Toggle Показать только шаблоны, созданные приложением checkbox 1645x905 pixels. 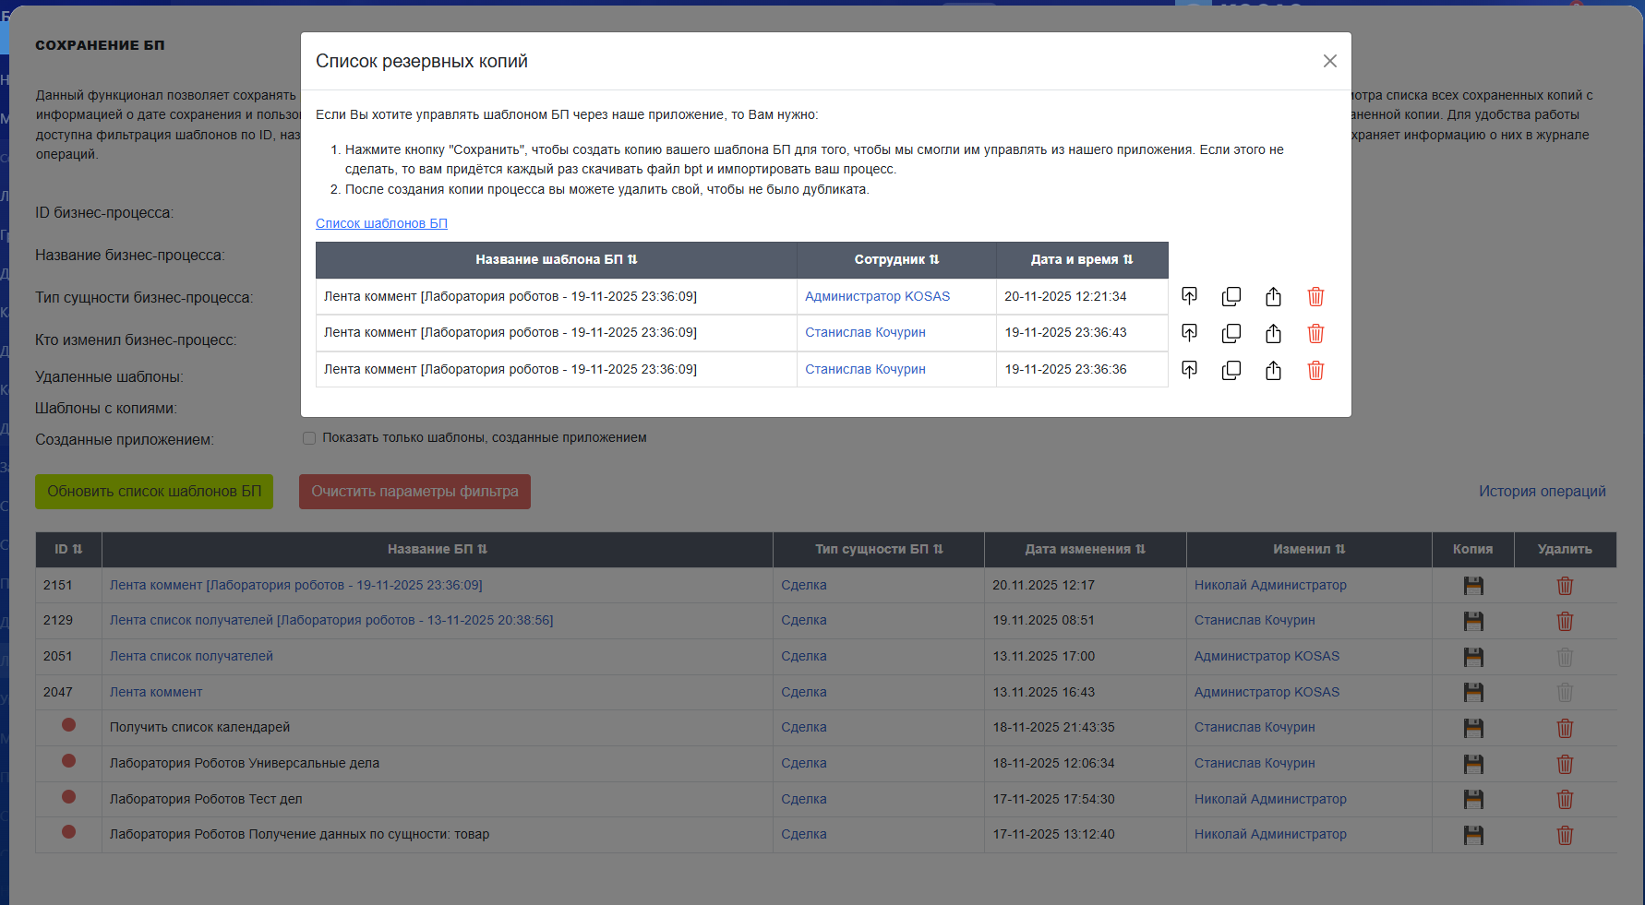pyautogui.click(x=309, y=438)
